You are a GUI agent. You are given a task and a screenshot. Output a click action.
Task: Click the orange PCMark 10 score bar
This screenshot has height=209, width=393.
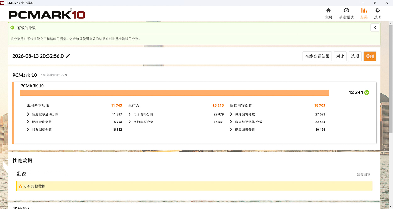175,93
